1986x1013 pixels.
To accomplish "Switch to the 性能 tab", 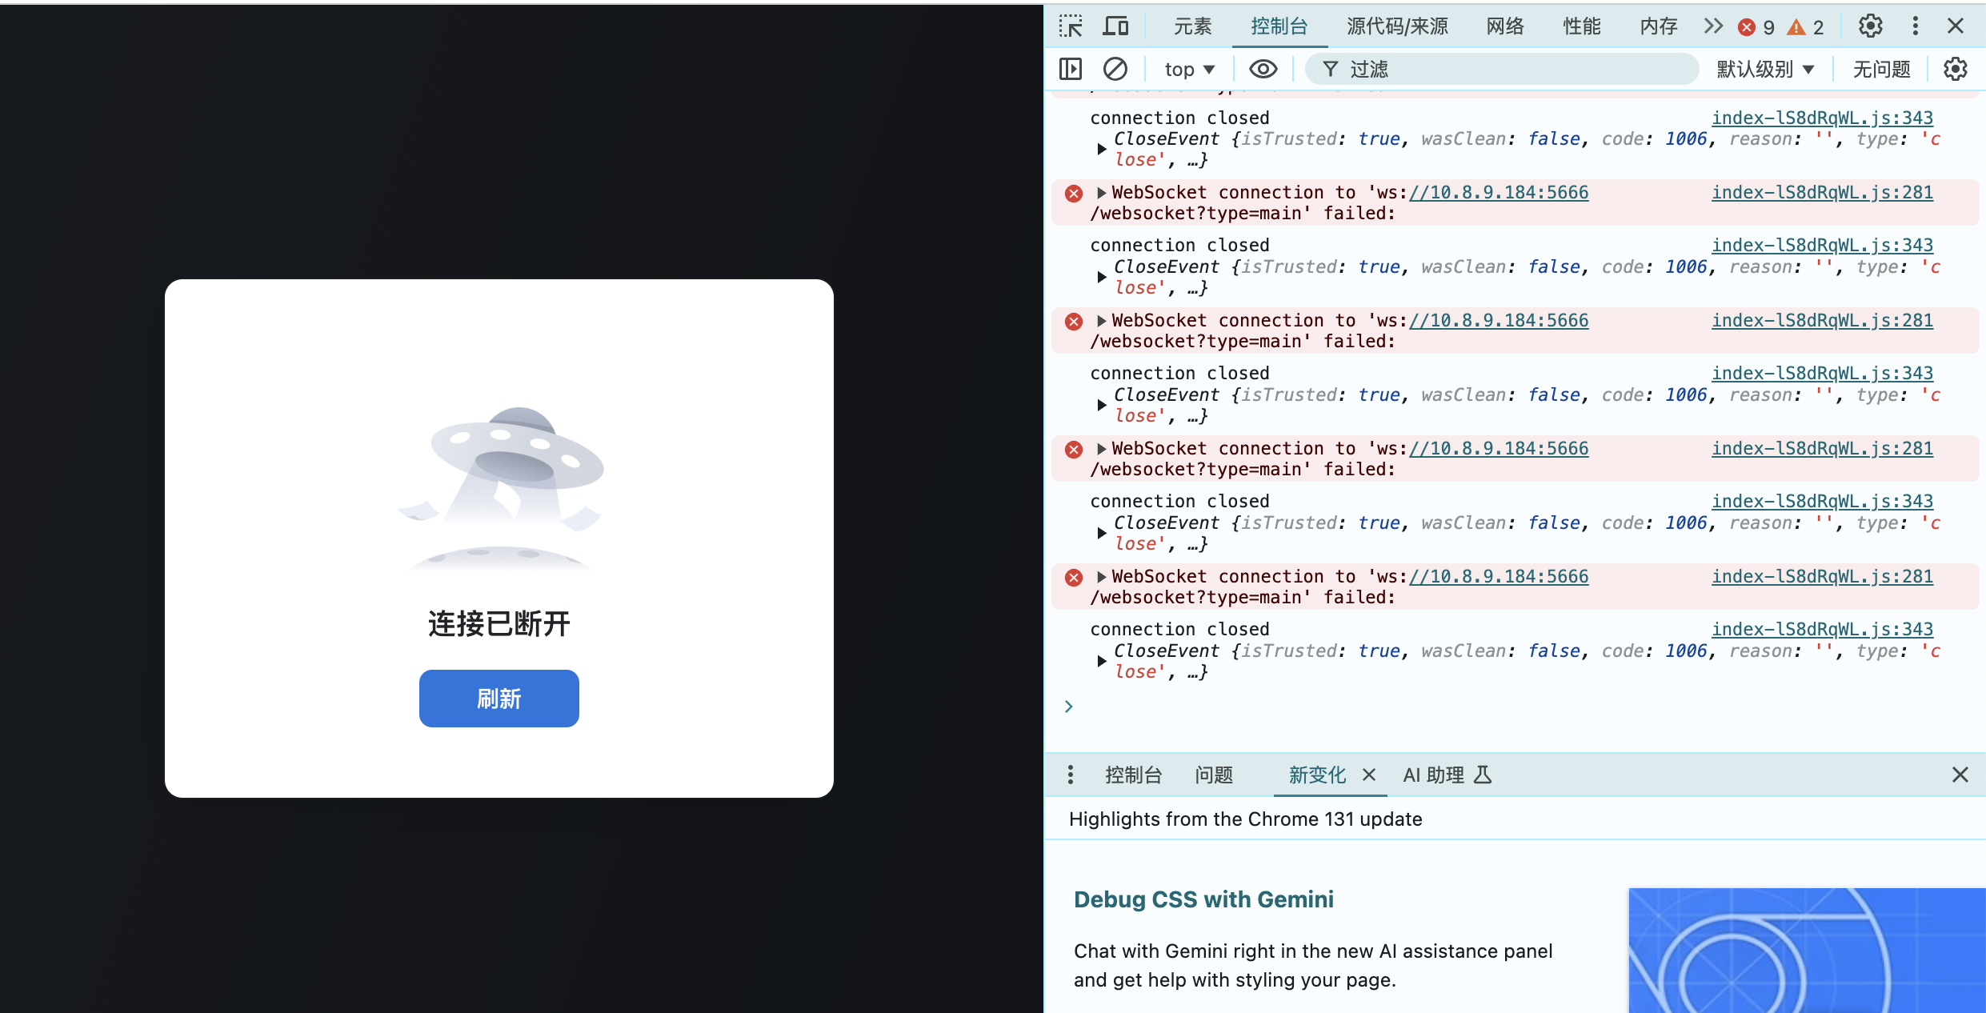I will point(1582,26).
